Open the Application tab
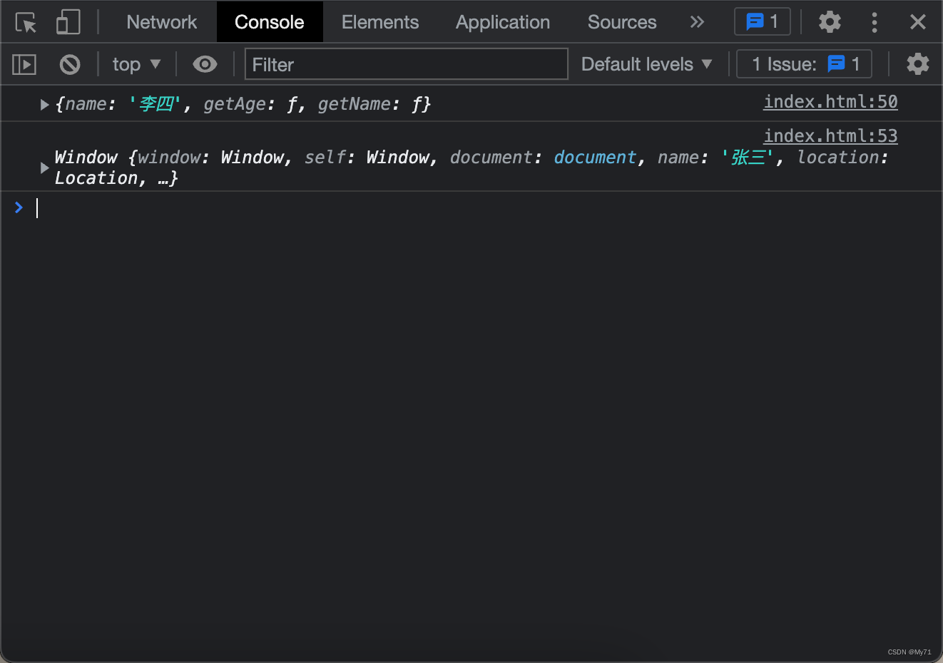Screen dimensions: 943x663 (x=503, y=22)
